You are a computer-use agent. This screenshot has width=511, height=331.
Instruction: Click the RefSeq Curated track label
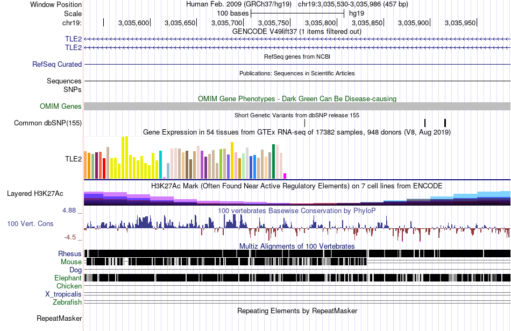(x=56, y=64)
